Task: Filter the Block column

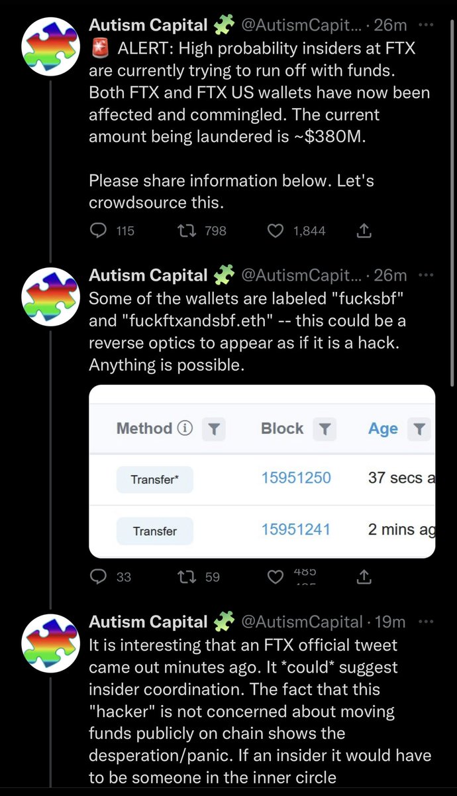Action: 324,429
